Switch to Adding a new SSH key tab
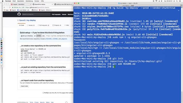 pos(63,4)
